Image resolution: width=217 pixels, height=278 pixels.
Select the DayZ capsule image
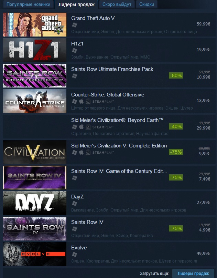tap(35, 203)
